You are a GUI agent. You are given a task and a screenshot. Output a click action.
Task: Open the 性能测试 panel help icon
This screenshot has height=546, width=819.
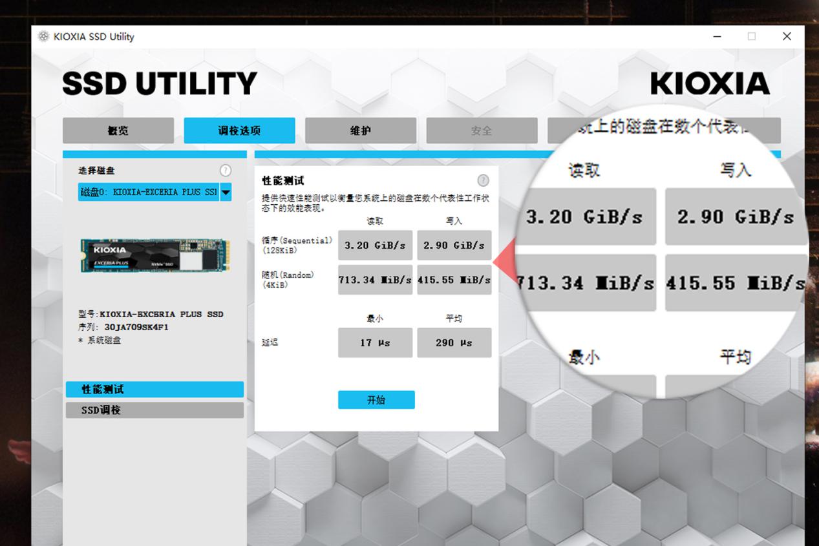click(483, 181)
